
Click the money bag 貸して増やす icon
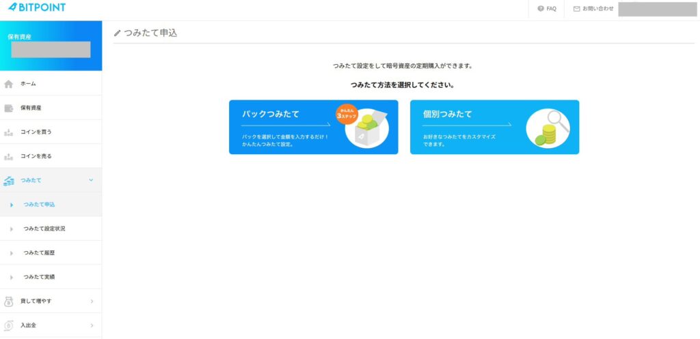(x=9, y=301)
